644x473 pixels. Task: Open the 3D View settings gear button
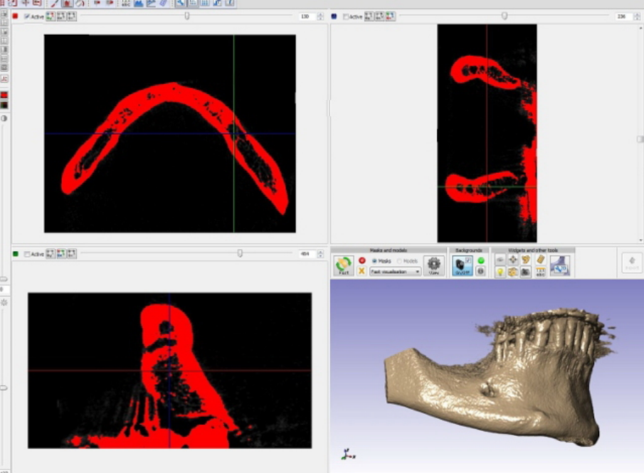[x=433, y=265]
